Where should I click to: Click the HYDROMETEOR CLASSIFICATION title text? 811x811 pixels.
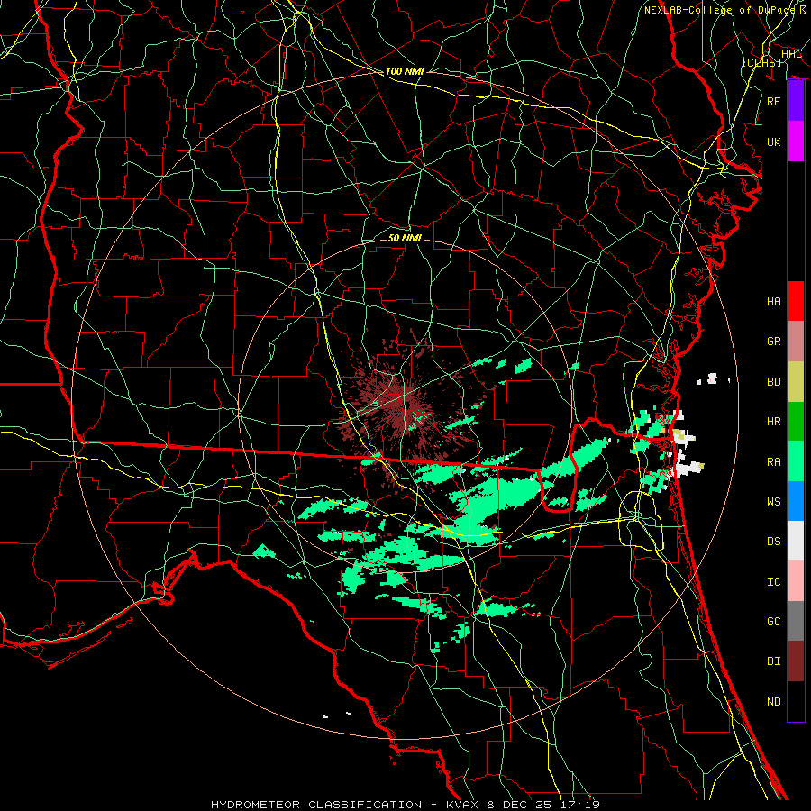pyautogui.click(x=316, y=805)
